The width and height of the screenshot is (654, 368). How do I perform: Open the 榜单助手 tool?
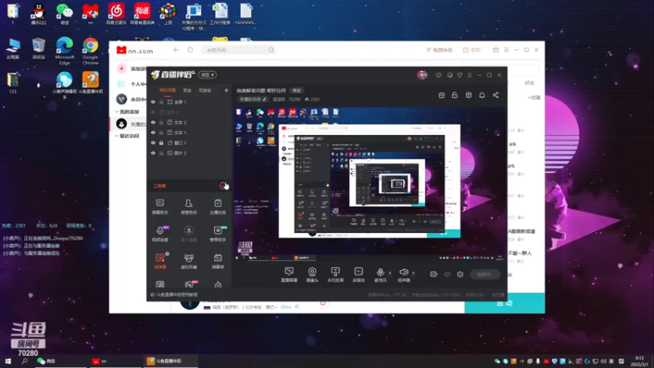[217, 234]
